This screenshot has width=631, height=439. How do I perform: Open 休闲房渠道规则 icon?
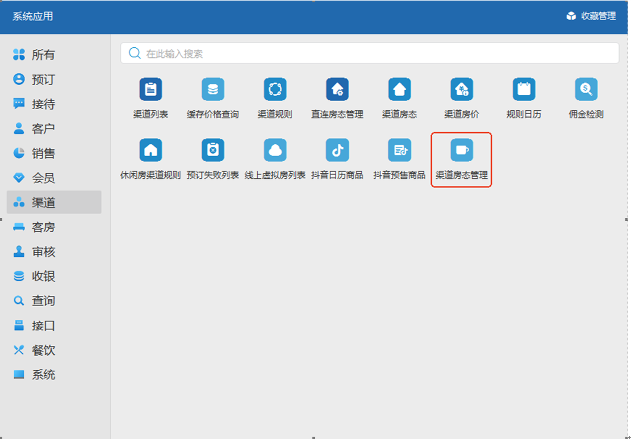coord(151,150)
